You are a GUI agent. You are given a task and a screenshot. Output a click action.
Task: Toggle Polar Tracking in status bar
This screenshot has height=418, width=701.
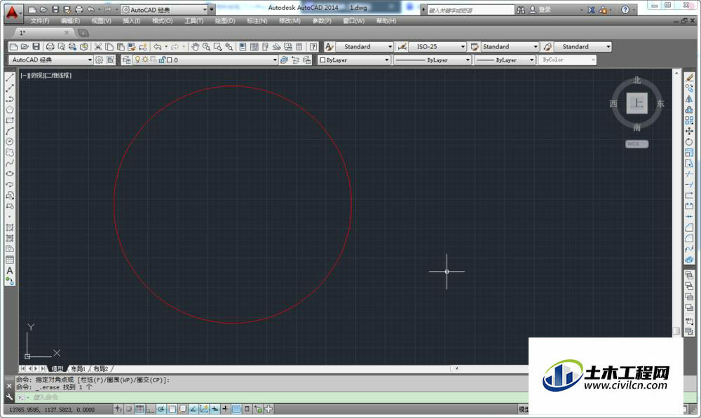(x=161, y=409)
